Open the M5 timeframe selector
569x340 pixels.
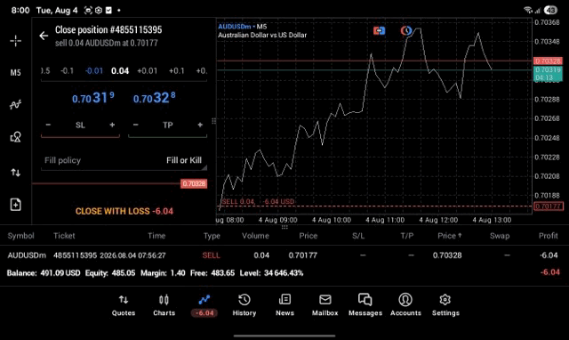16,73
